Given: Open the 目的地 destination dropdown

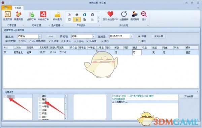Looking at the screenshot, I should coord(94,36).
